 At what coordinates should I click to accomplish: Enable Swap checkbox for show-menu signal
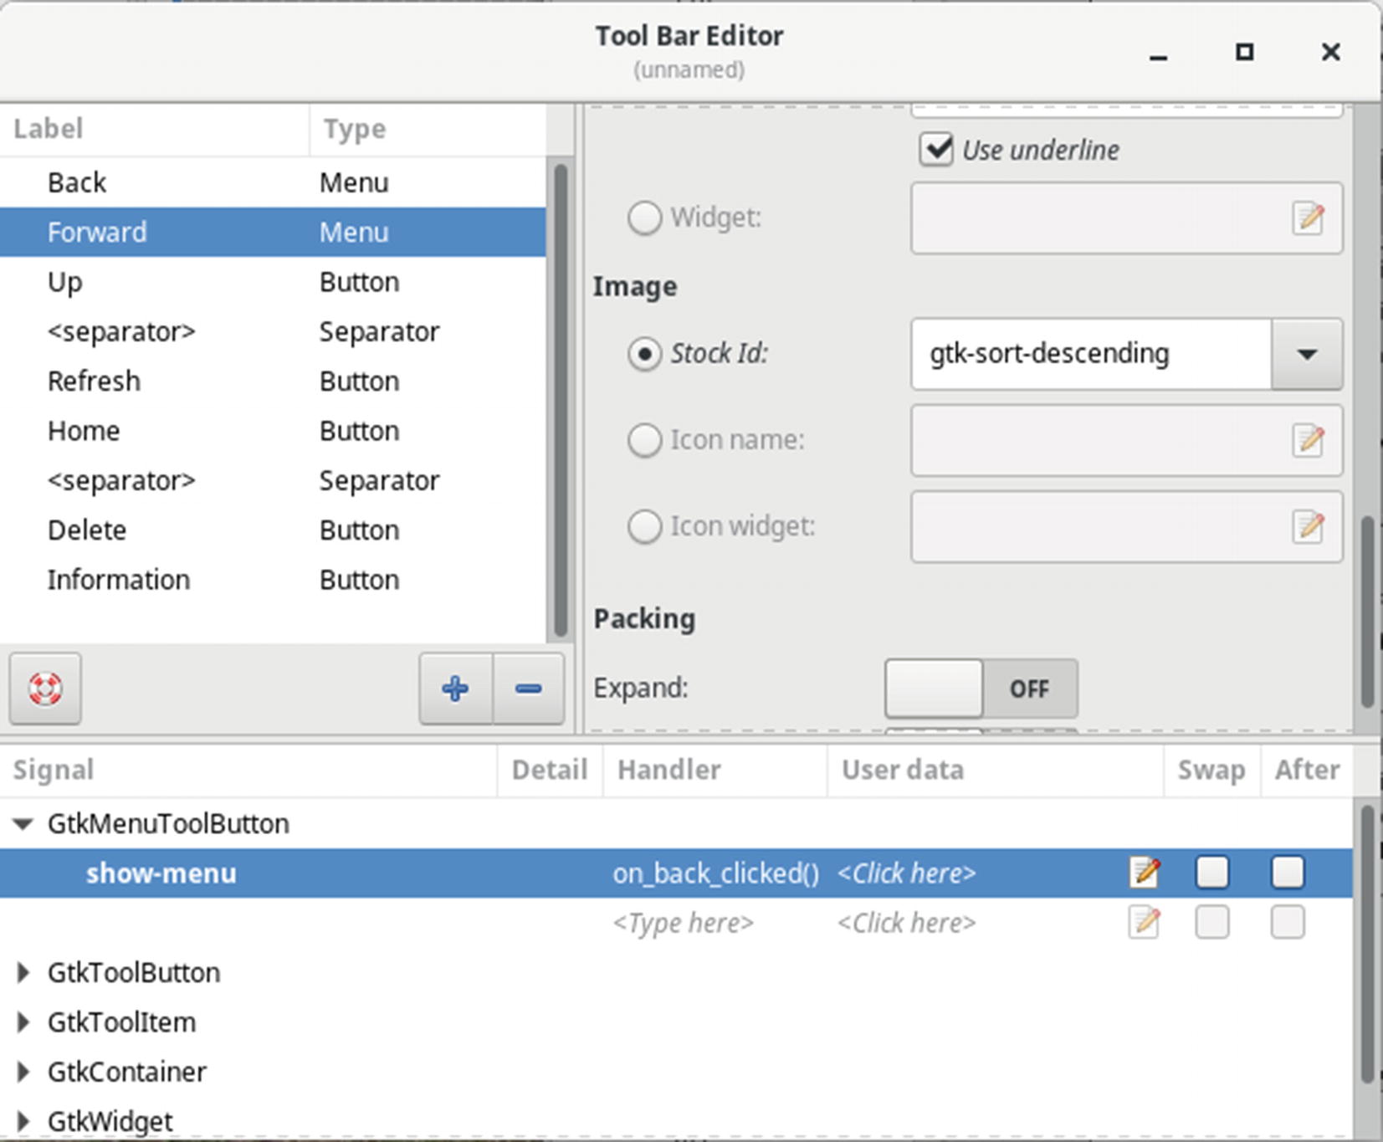point(1211,873)
